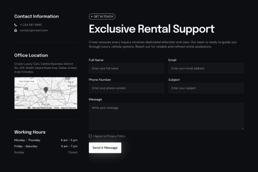Image resolution: width=258 pixels, height=172 pixels.
Task: Click the Sunday row label
Action: point(19,152)
